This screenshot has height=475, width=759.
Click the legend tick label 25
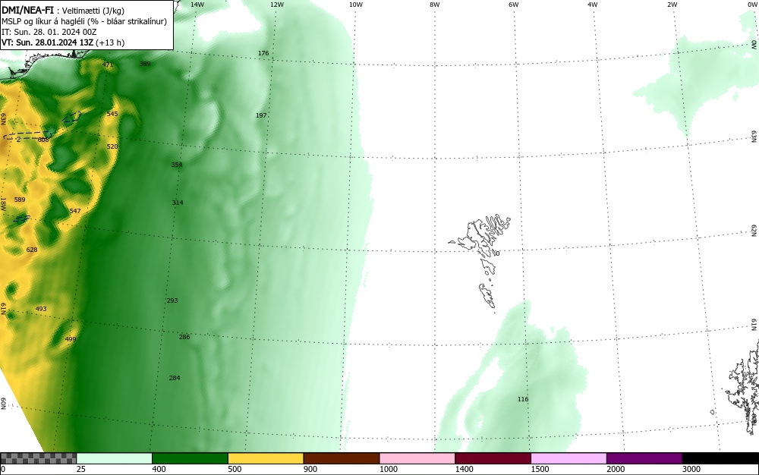point(81,469)
